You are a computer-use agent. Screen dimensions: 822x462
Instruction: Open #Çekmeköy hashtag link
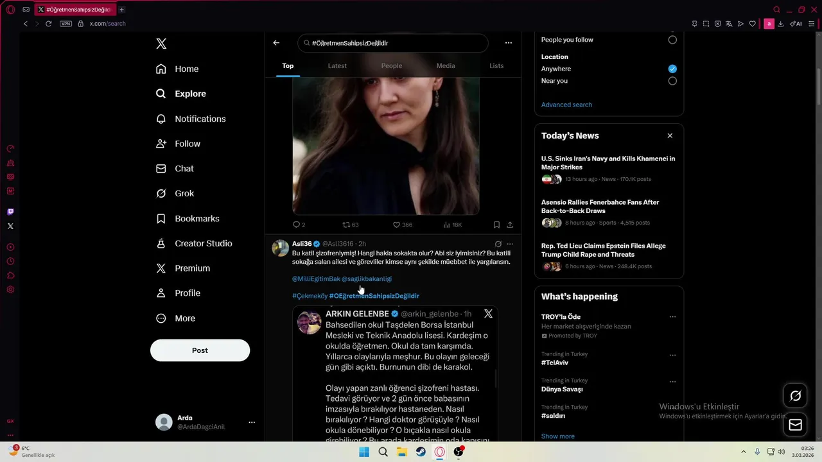point(310,296)
